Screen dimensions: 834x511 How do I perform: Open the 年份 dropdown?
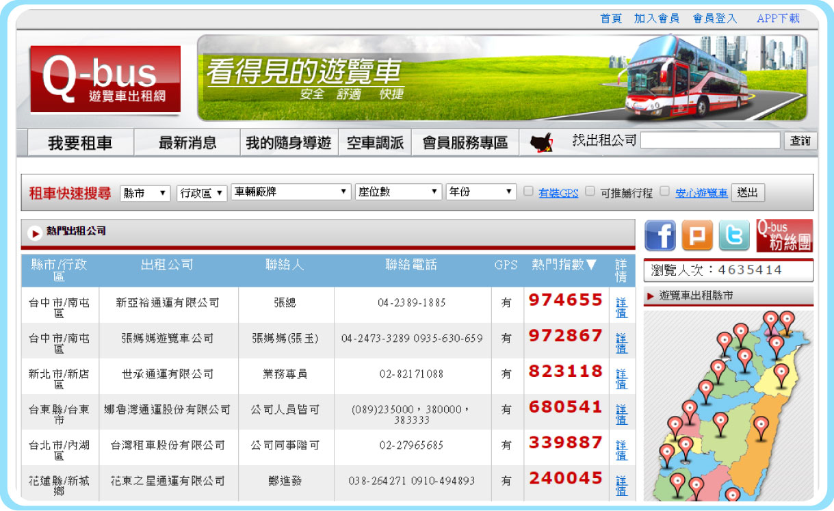coord(481,192)
